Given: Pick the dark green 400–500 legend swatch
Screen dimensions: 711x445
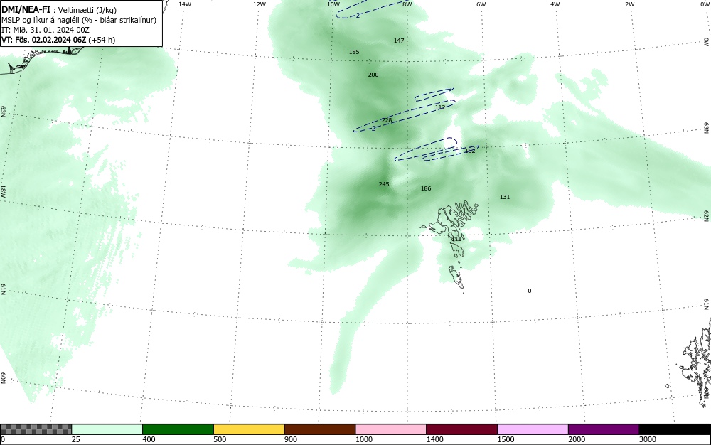Looking at the screenshot, I should (178, 429).
